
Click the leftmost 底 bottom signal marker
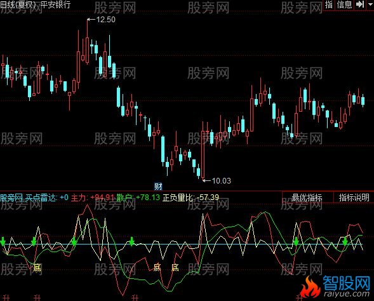click(x=37, y=268)
